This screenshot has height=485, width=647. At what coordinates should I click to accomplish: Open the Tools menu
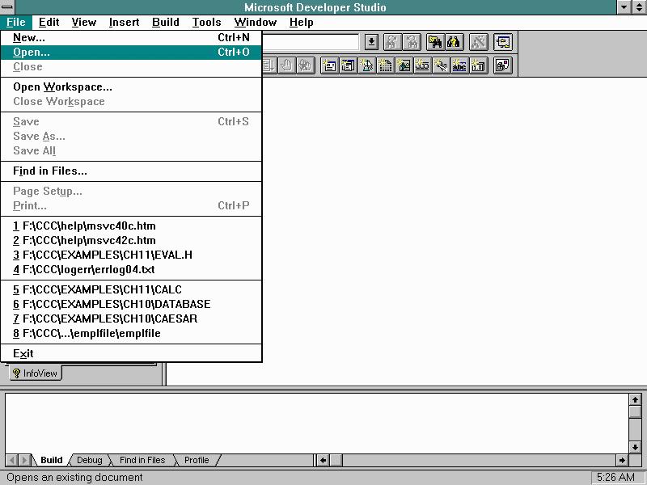[206, 22]
